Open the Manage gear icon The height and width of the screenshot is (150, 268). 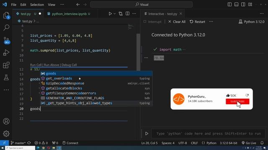[6, 134]
